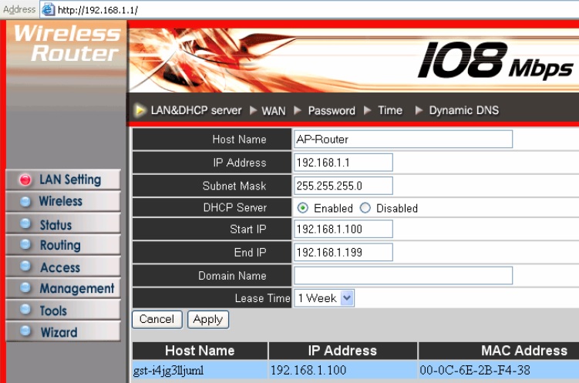The width and height of the screenshot is (579, 383).
Task: Click the browser address bar URL
Action: point(97,10)
